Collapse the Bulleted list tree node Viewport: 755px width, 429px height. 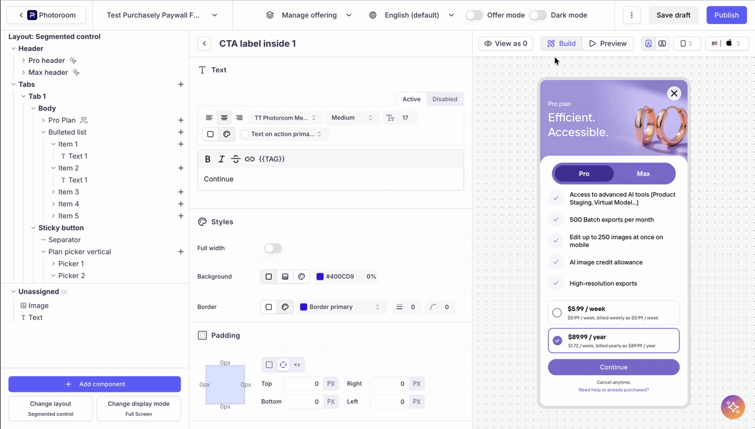44,133
